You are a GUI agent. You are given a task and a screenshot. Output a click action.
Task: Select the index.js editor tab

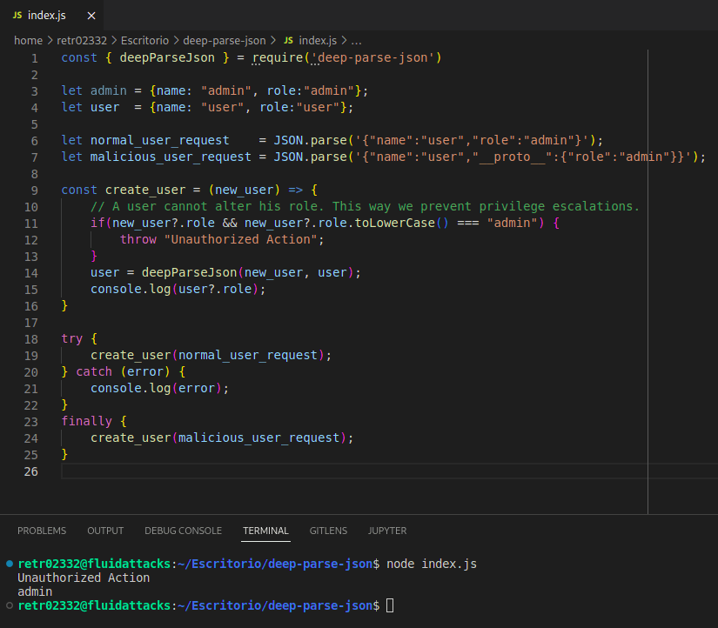click(51, 15)
